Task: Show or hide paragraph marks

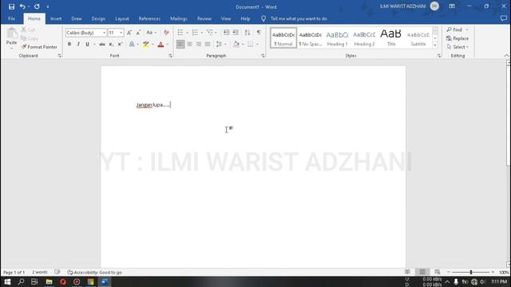Action: pyautogui.click(x=259, y=32)
